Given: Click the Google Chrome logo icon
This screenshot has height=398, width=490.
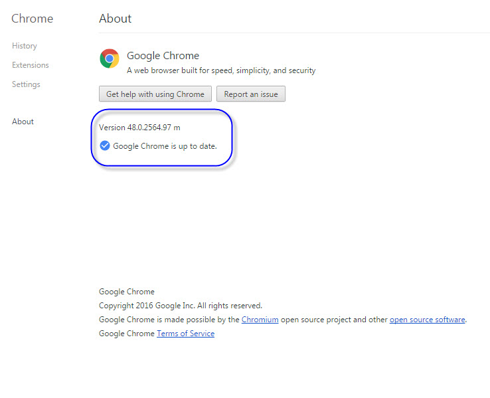Looking at the screenshot, I should 110,58.
